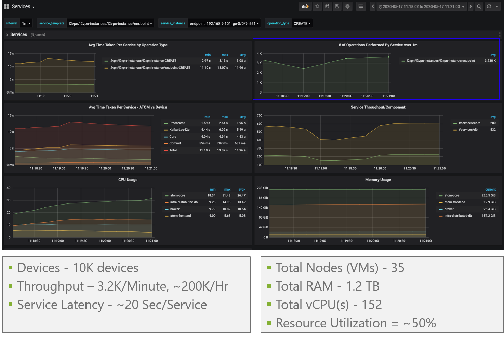Image resolution: width=504 pixels, height=338 pixels.
Task: Open the operation_type CREATE dropdown
Action: [x=302, y=23]
